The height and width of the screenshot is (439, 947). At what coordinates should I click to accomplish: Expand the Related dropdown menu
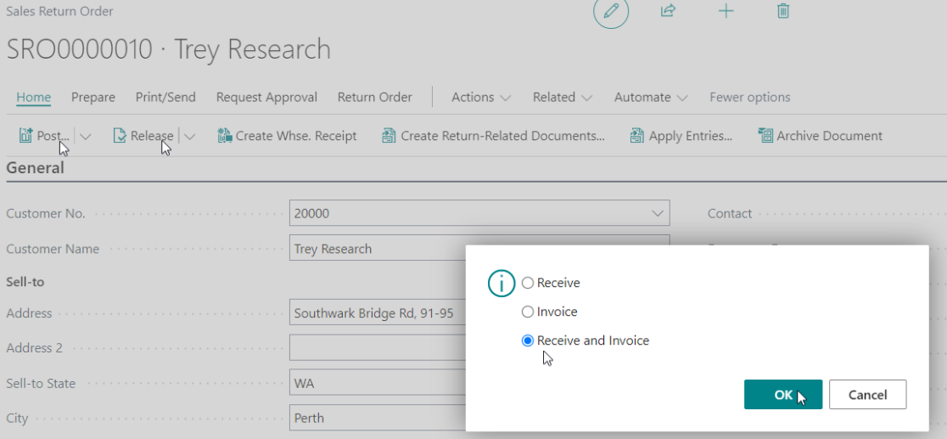563,98
